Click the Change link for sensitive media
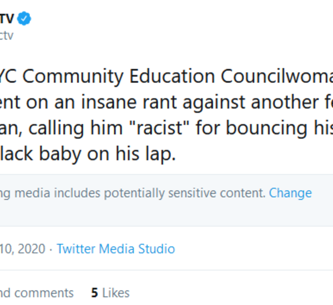The image size is (333, 305). click(290, 193)
